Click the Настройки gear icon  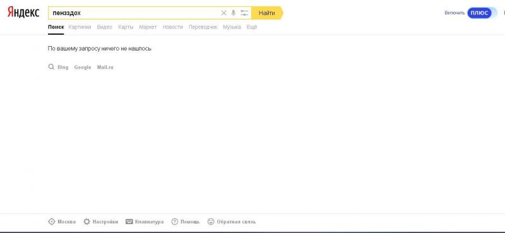click(86, 222)
